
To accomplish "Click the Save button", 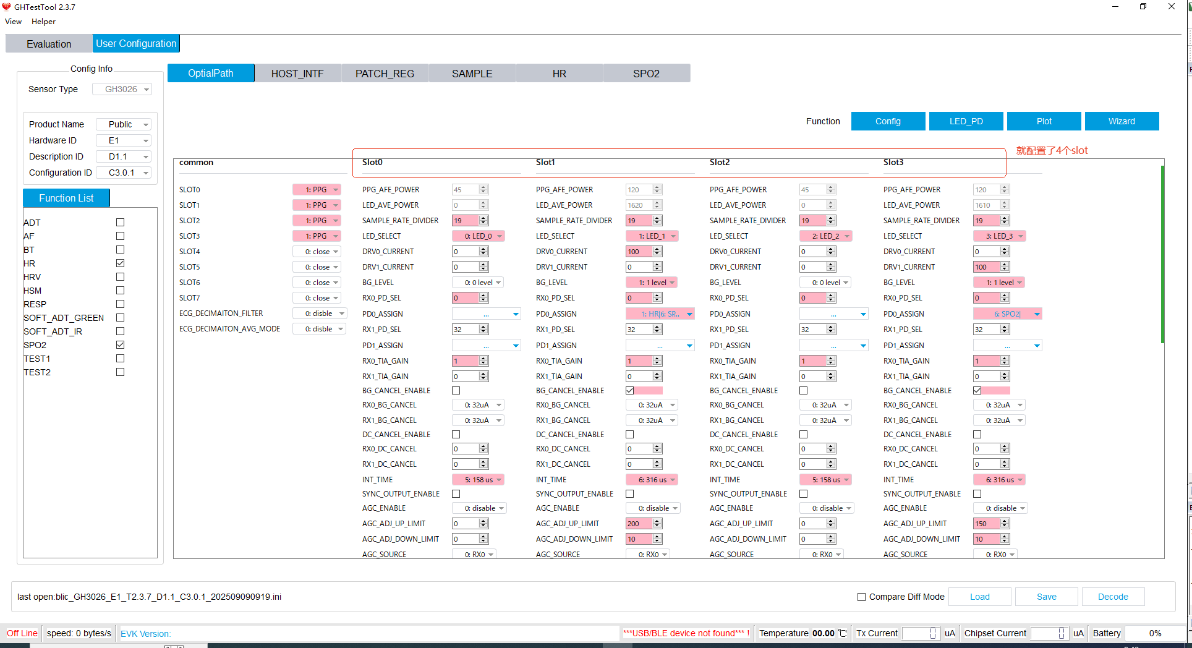I will coord(1047,597).
